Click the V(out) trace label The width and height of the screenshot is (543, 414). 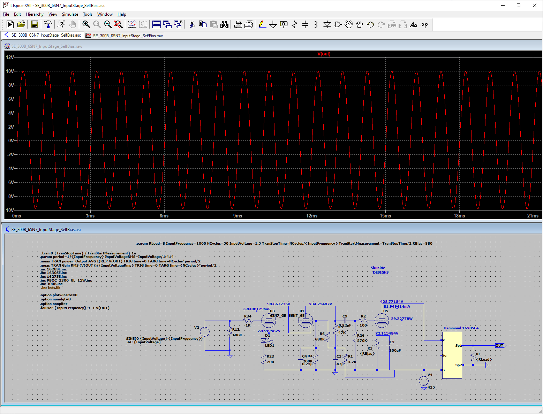[x=324, y=54]
